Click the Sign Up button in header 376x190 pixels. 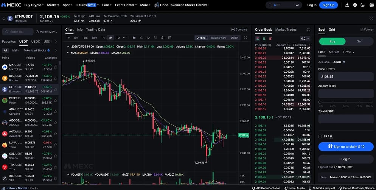coord(328,5)
